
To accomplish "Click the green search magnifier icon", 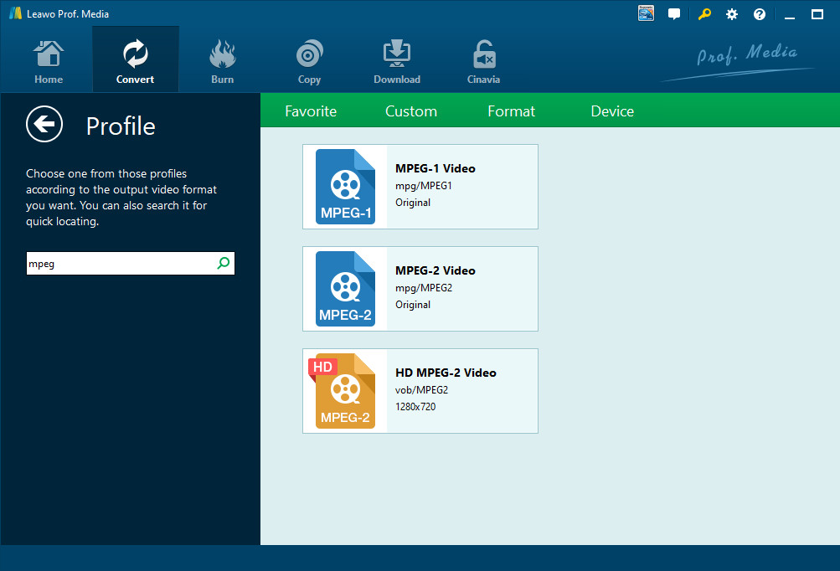I will point(223,263).
